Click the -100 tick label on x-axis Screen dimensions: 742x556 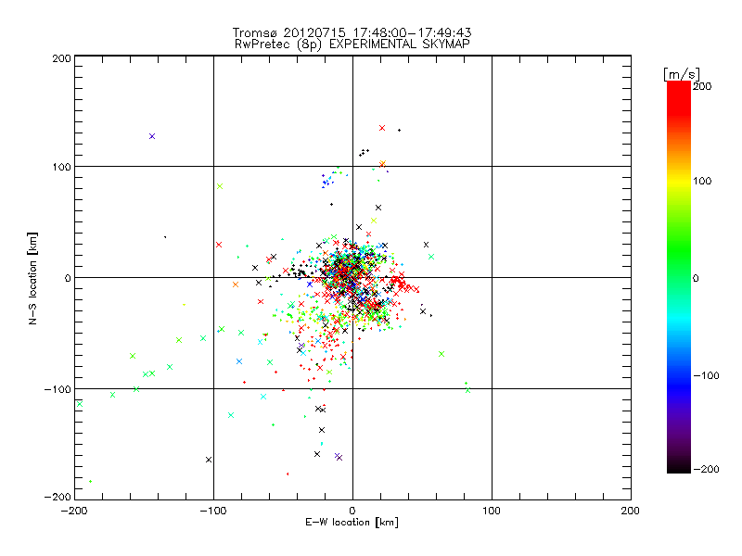212,511
